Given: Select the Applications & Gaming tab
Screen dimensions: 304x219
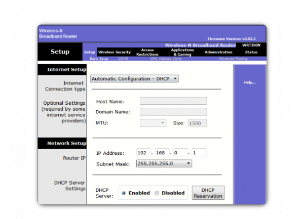Looking at the screenshot, I should (182, 52).
